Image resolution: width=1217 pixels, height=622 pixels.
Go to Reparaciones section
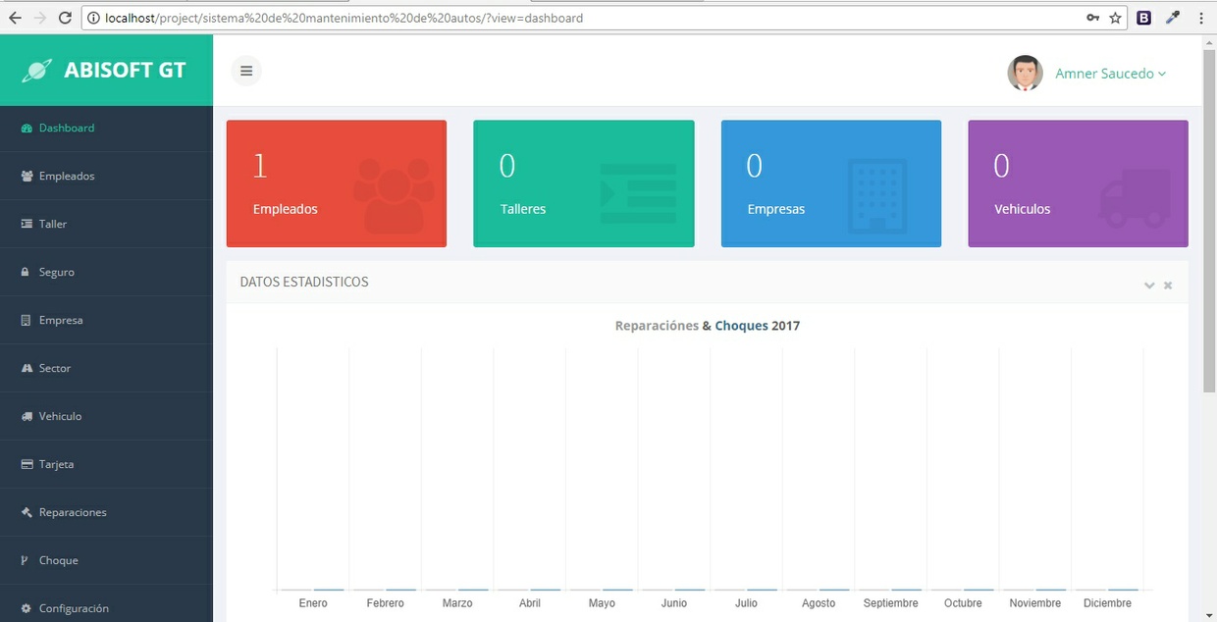click(106, 513)
